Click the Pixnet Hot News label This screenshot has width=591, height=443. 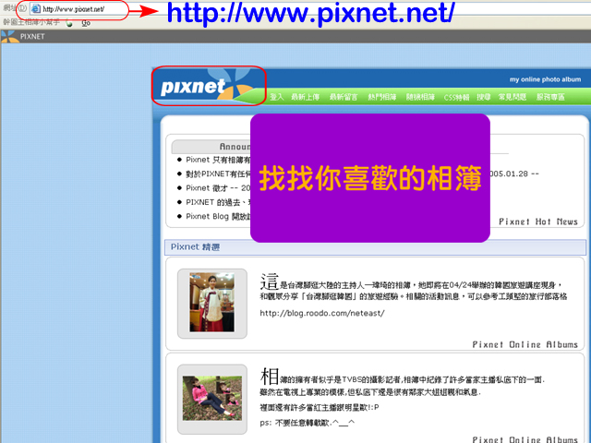(538, 221)
